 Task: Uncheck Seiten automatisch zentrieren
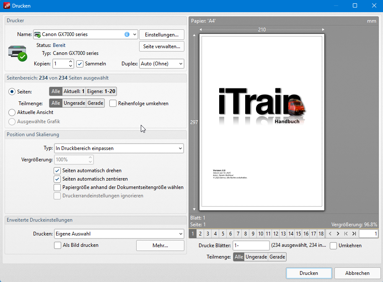click(57, 179)
